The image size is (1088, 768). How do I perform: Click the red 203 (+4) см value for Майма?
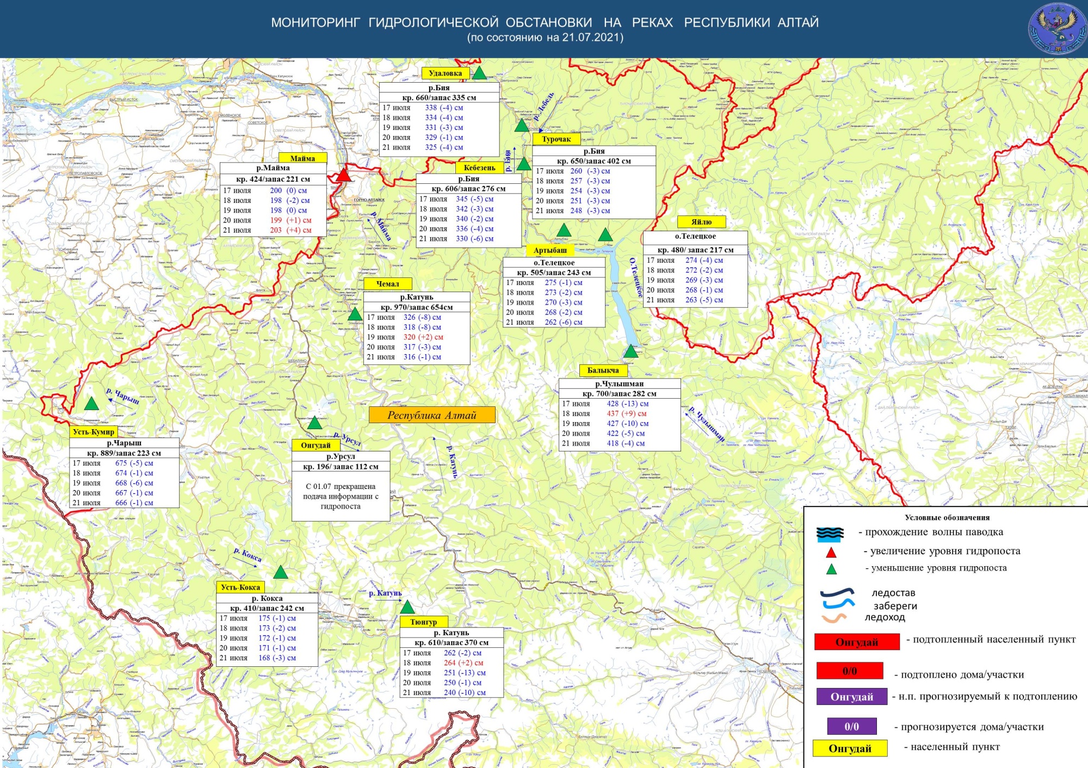point(291,230)
